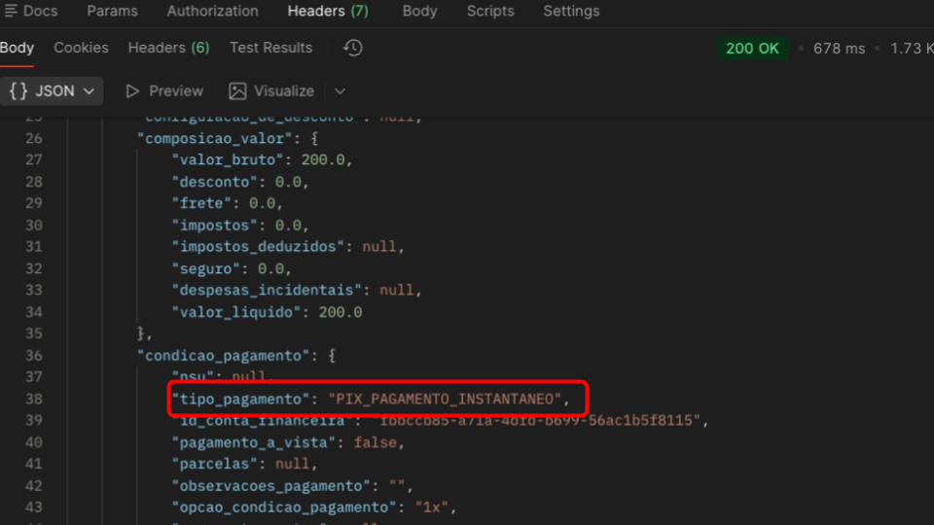This screenshot has width=934, height=525.
Task: Click the "desconto" key on line 28
Action: (214, 182)
